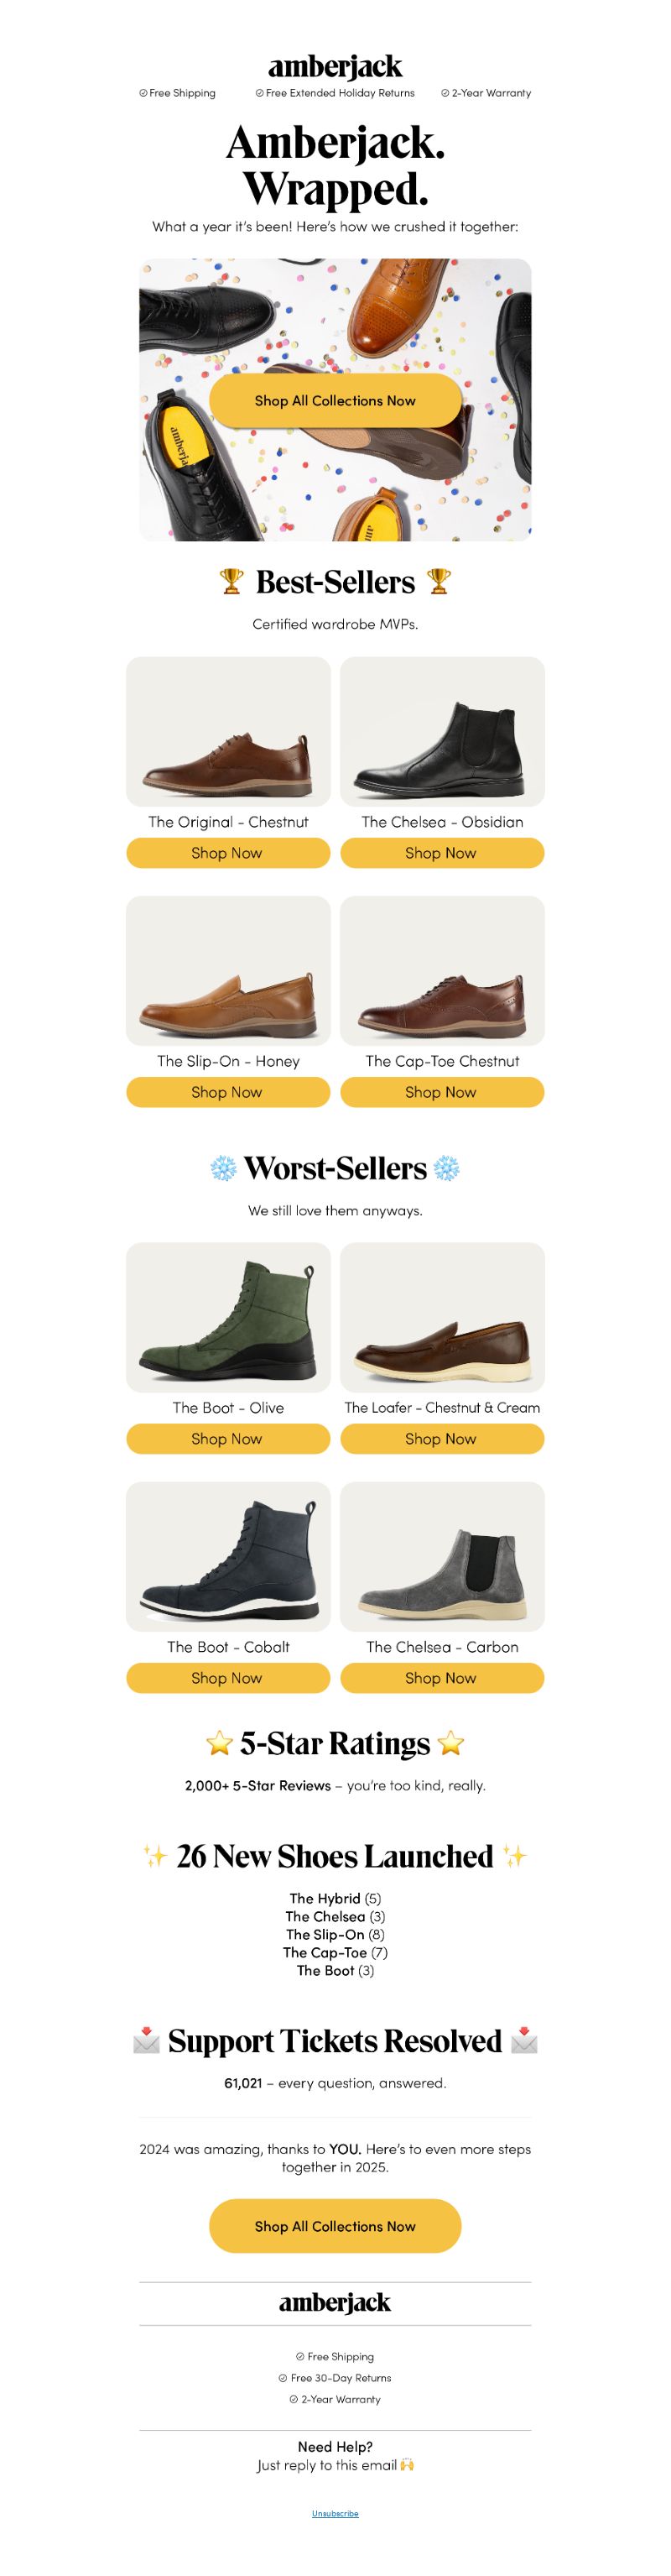Click the trophy icon left of Best-Sellers
Viewport: 671px width, 2576px height.
[231, 581]
